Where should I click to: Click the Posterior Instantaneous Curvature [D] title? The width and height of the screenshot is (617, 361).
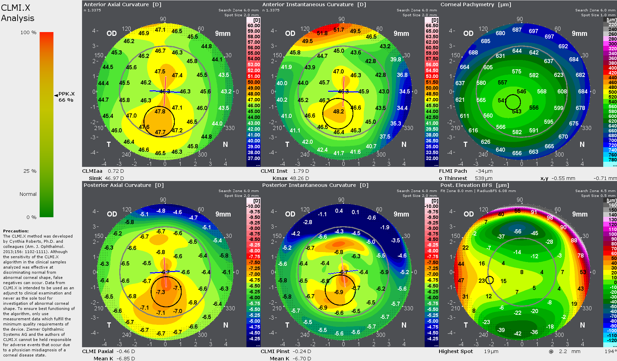tap(315, 185)
